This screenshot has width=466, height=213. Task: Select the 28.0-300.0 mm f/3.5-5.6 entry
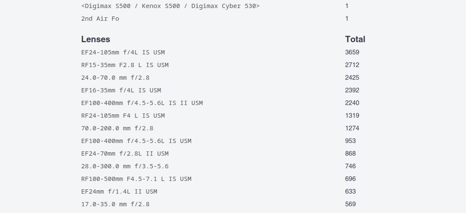click(125, 166)
